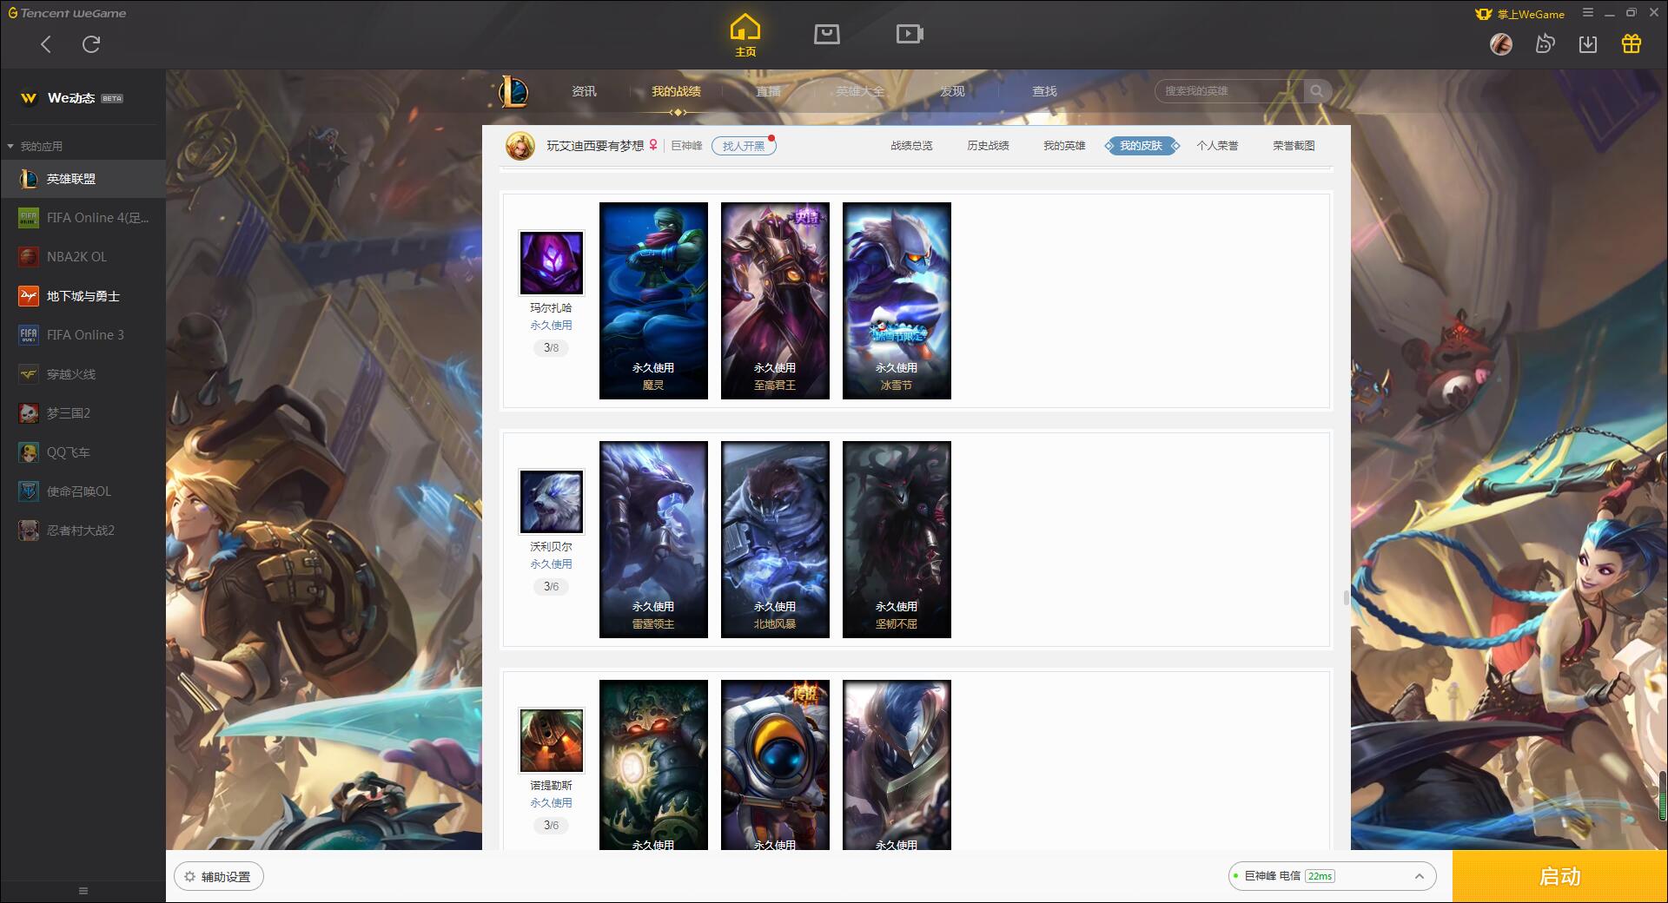This screenshot has width=1668, height=903.
Task: Select FIFA Online 3 in the app list
Action: (x=83, y=335)
